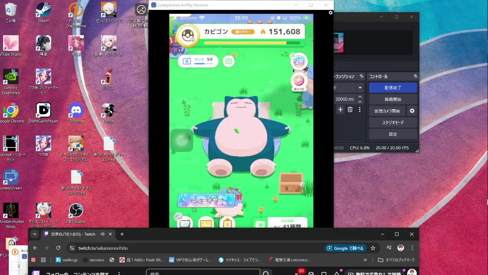Open the 電撃文庫×niconico bookmark
The image size is (488, 275).
(289, 260)
